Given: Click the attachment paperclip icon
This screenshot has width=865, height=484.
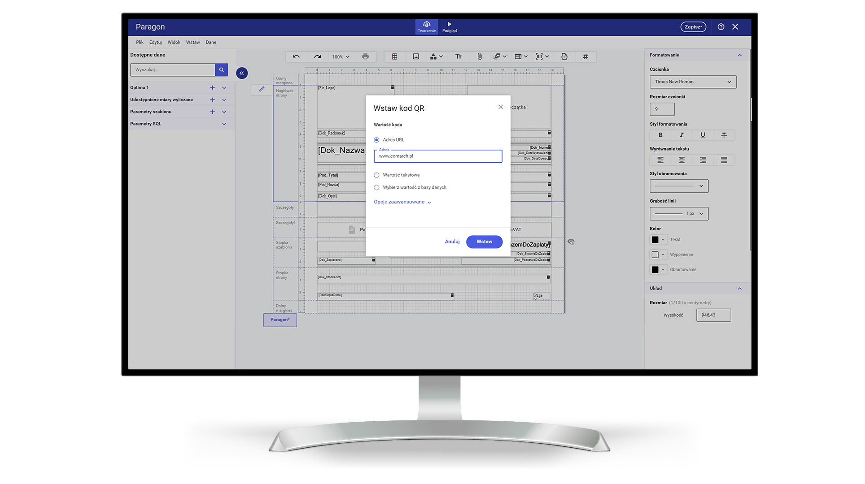Looking at the screenshot, I should [x=479, y=56].
